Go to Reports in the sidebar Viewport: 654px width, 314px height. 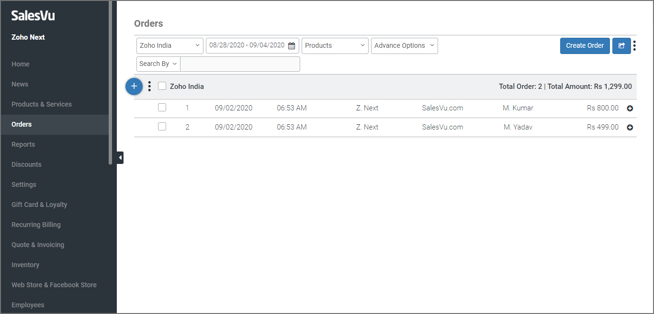pyautogui.click(x=23, y=144)
